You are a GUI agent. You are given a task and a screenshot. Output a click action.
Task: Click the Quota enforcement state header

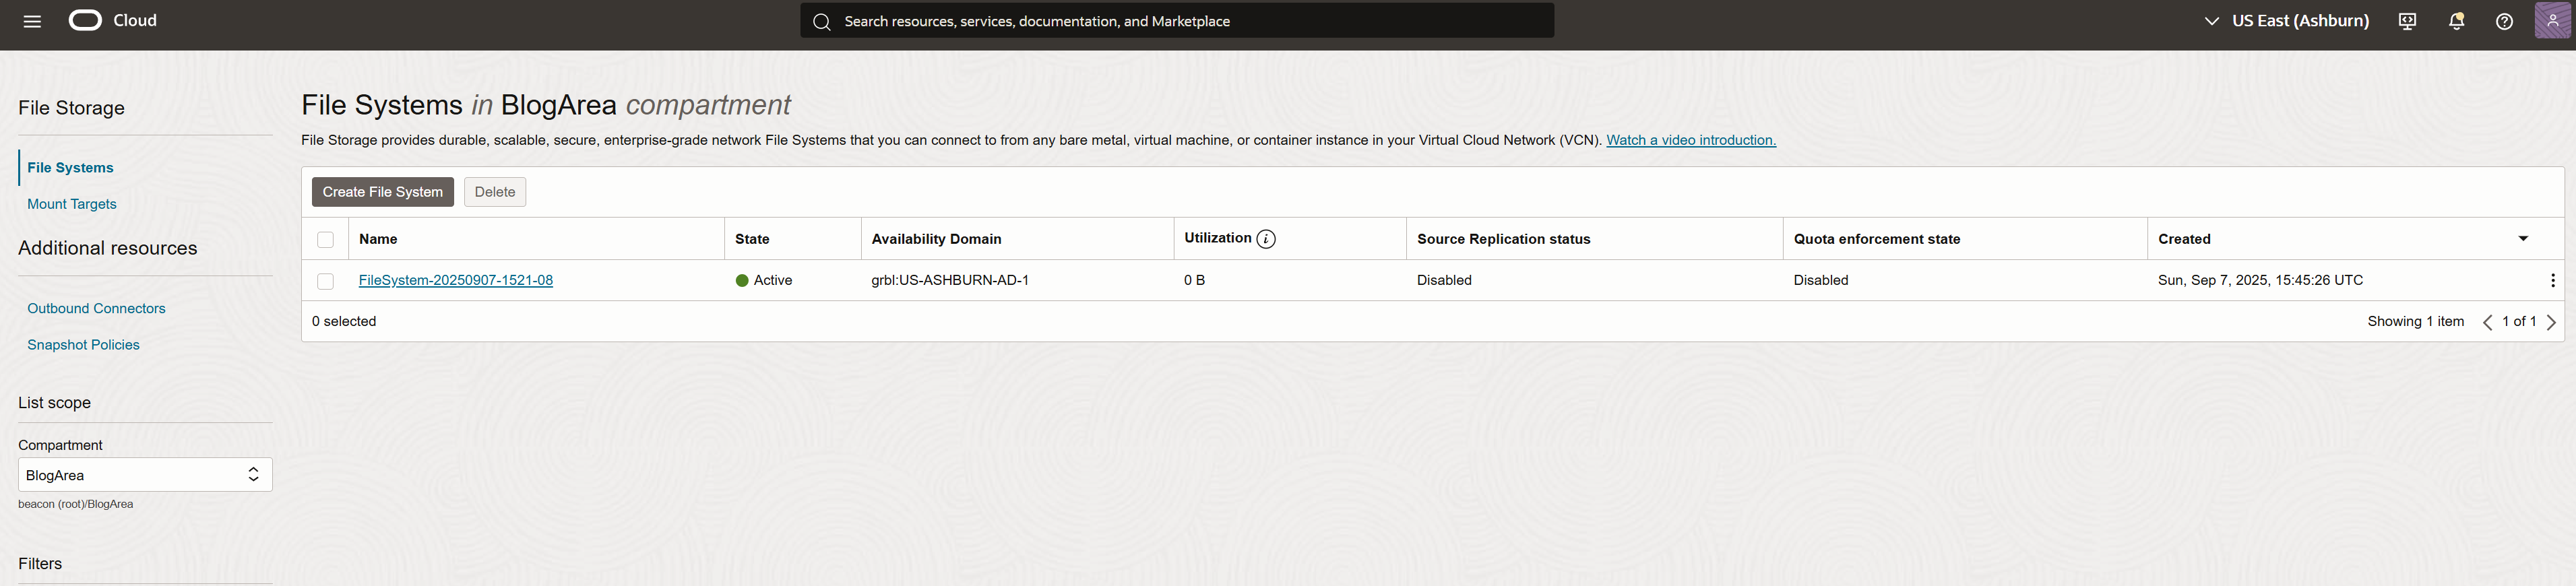[x=1877, y=239]
